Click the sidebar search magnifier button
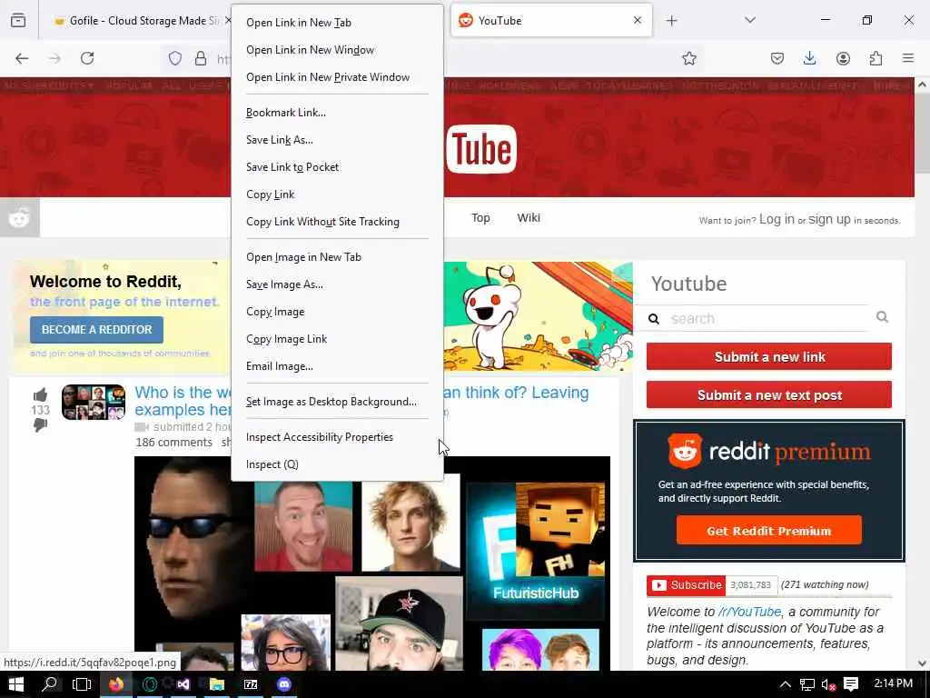930x698 pixels. [x=882, y=317]
